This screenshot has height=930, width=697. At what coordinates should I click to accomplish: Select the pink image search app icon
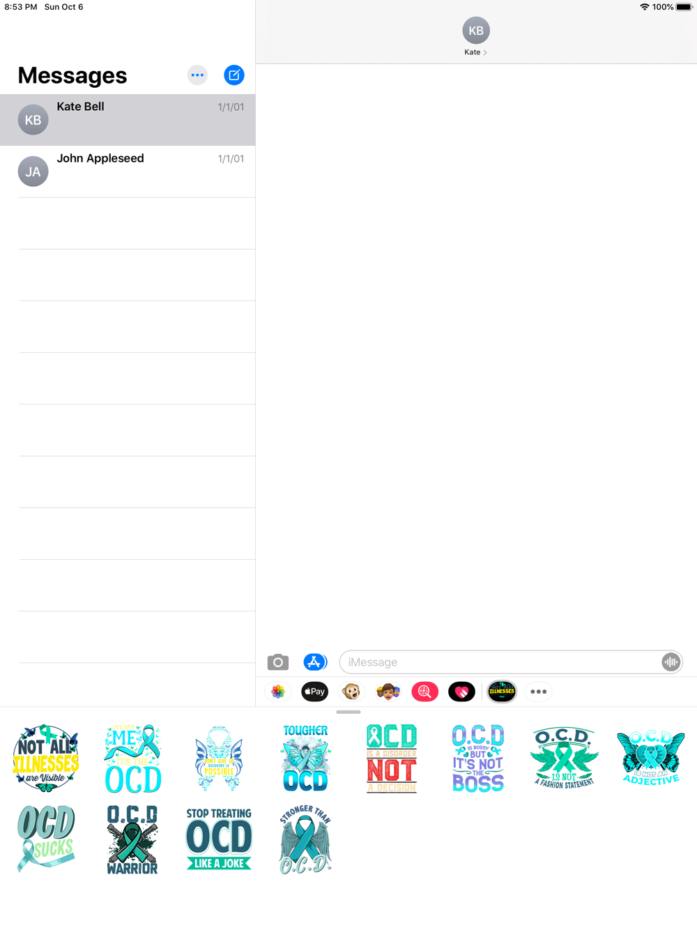point(424,692)
